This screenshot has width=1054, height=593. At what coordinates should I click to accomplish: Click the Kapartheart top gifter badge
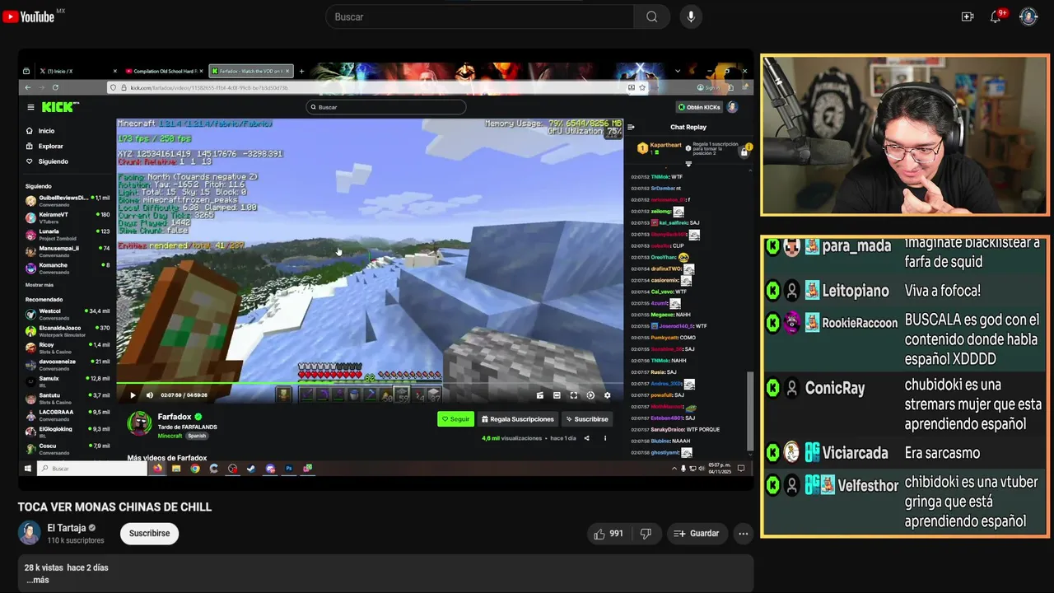tap(660, 148)
